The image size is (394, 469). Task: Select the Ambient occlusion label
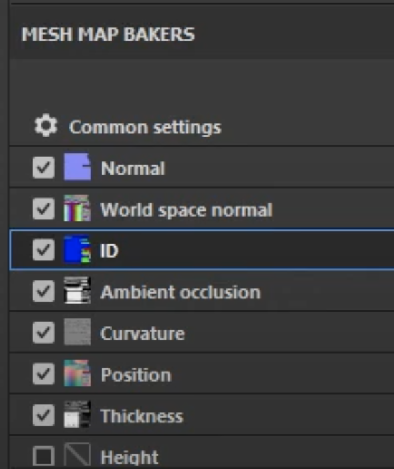click(180, 292)
